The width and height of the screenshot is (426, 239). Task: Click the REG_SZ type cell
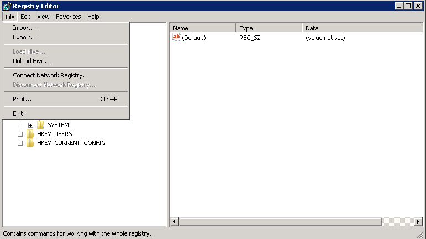pos(250,38)
